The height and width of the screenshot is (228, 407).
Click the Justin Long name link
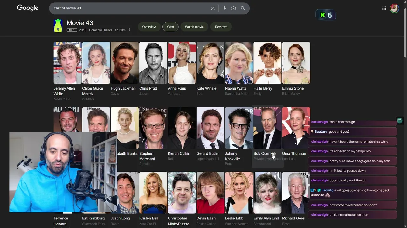pyautogui.click(x=120, y=218)
